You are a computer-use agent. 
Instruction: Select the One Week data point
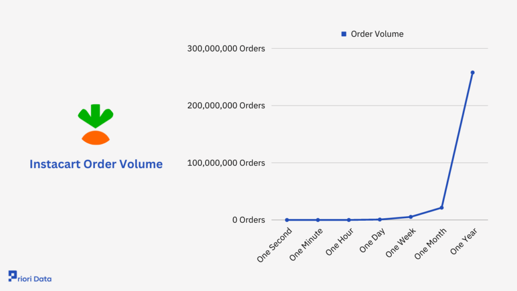[411, 217]
